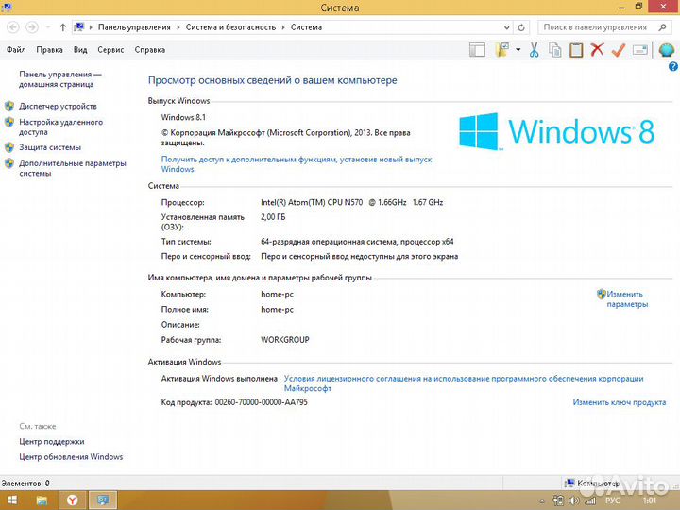The height and width of the screenshot is (510, 680).
Task: Open Диспетчер устройств
Action: pos(58,106)
